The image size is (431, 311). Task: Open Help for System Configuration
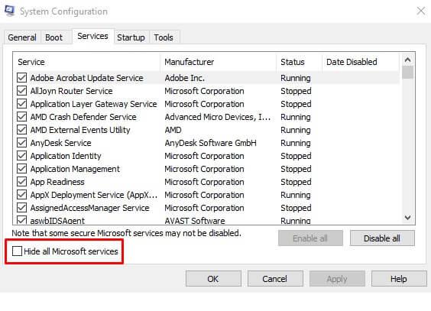[399, 279]
